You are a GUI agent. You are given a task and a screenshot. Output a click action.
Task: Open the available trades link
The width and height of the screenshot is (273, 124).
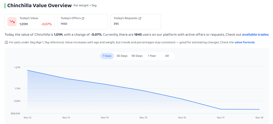coord(255,35)
